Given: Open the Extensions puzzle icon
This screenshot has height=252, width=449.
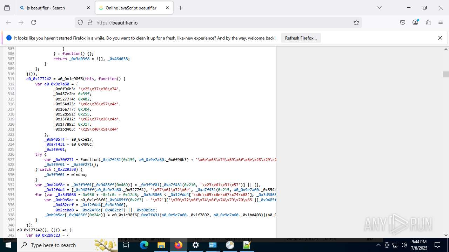Looking at the screenshot, I should (428, 22).
